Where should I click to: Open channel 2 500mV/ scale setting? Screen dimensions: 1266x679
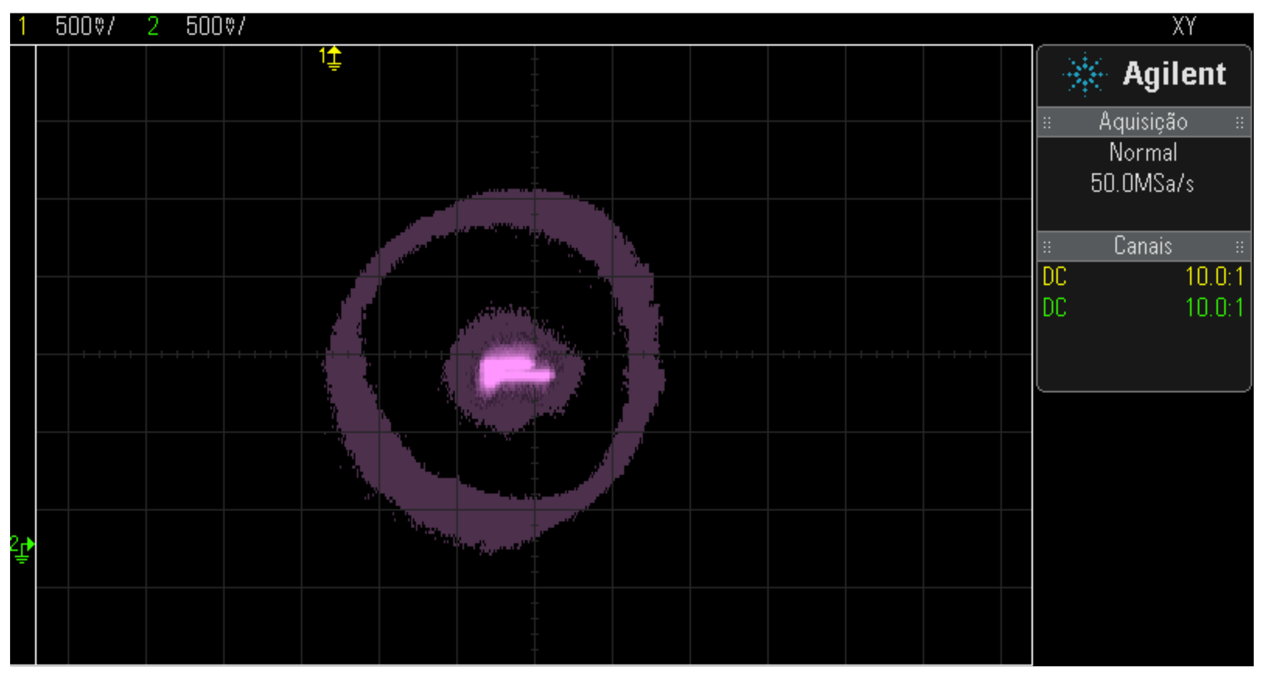coord(215,26)
